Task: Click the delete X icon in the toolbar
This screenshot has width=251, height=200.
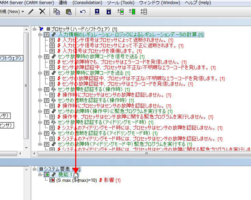Action: point(42,11)
